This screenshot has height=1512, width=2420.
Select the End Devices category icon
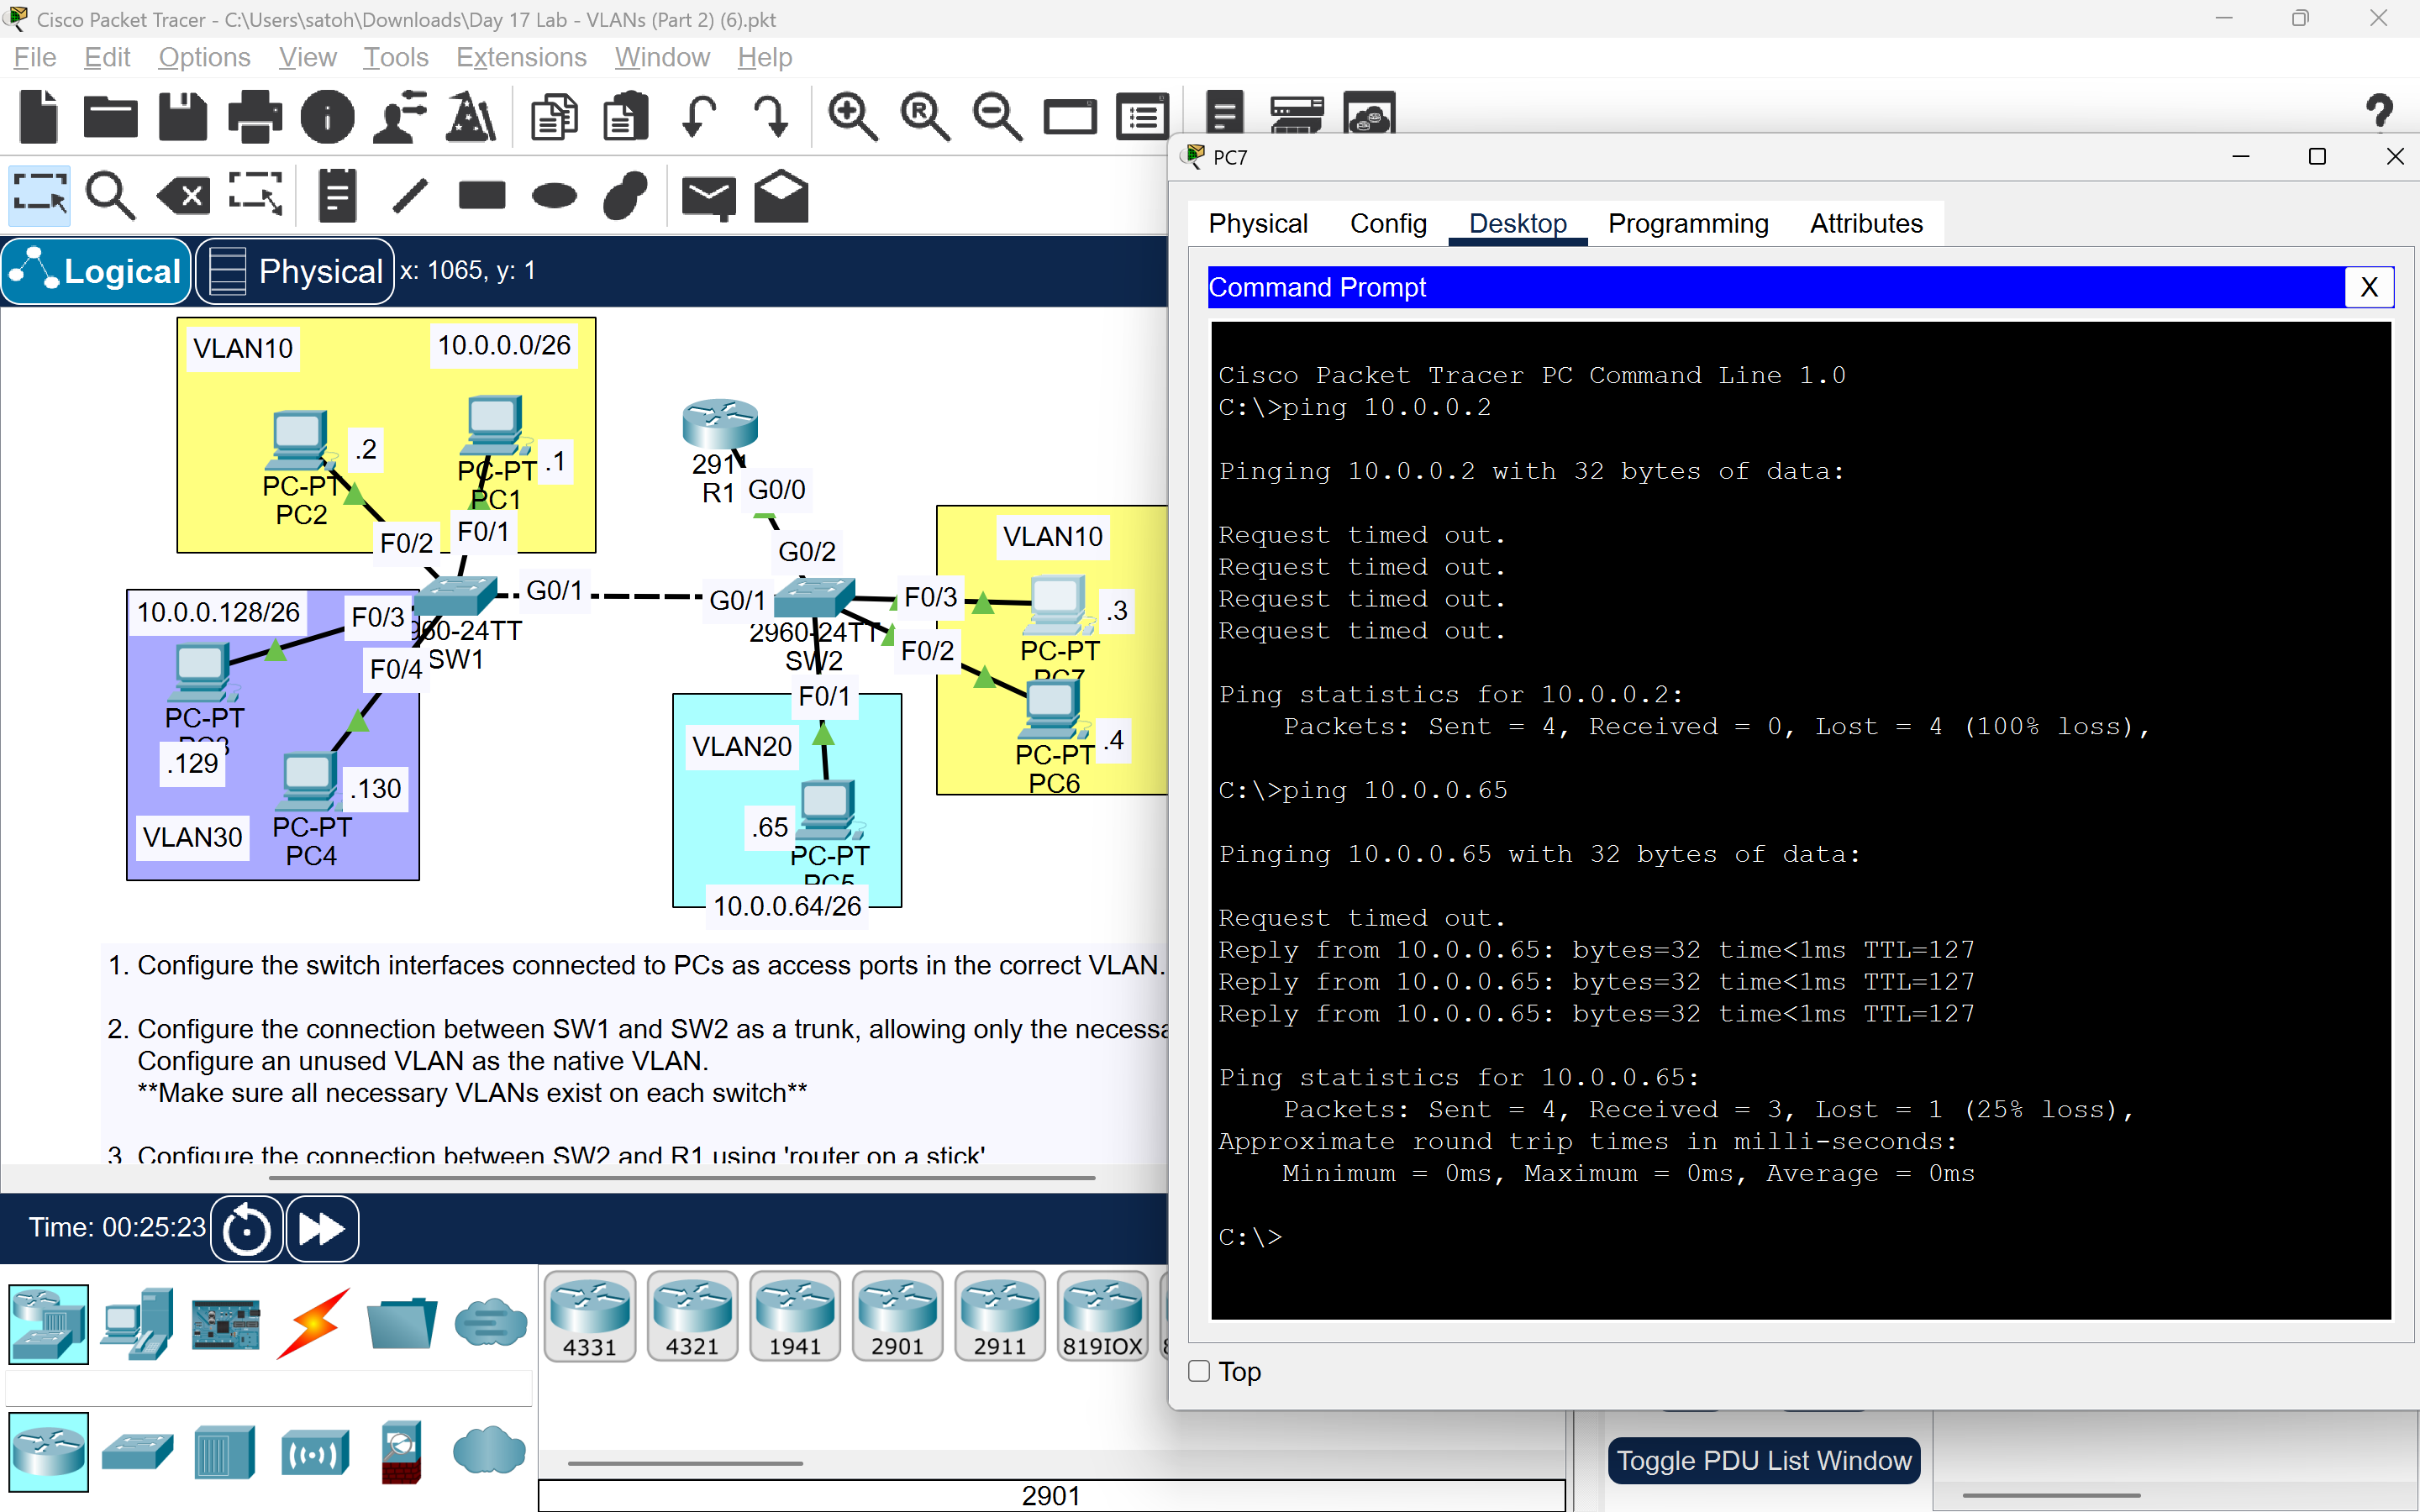click(137, 1324)
